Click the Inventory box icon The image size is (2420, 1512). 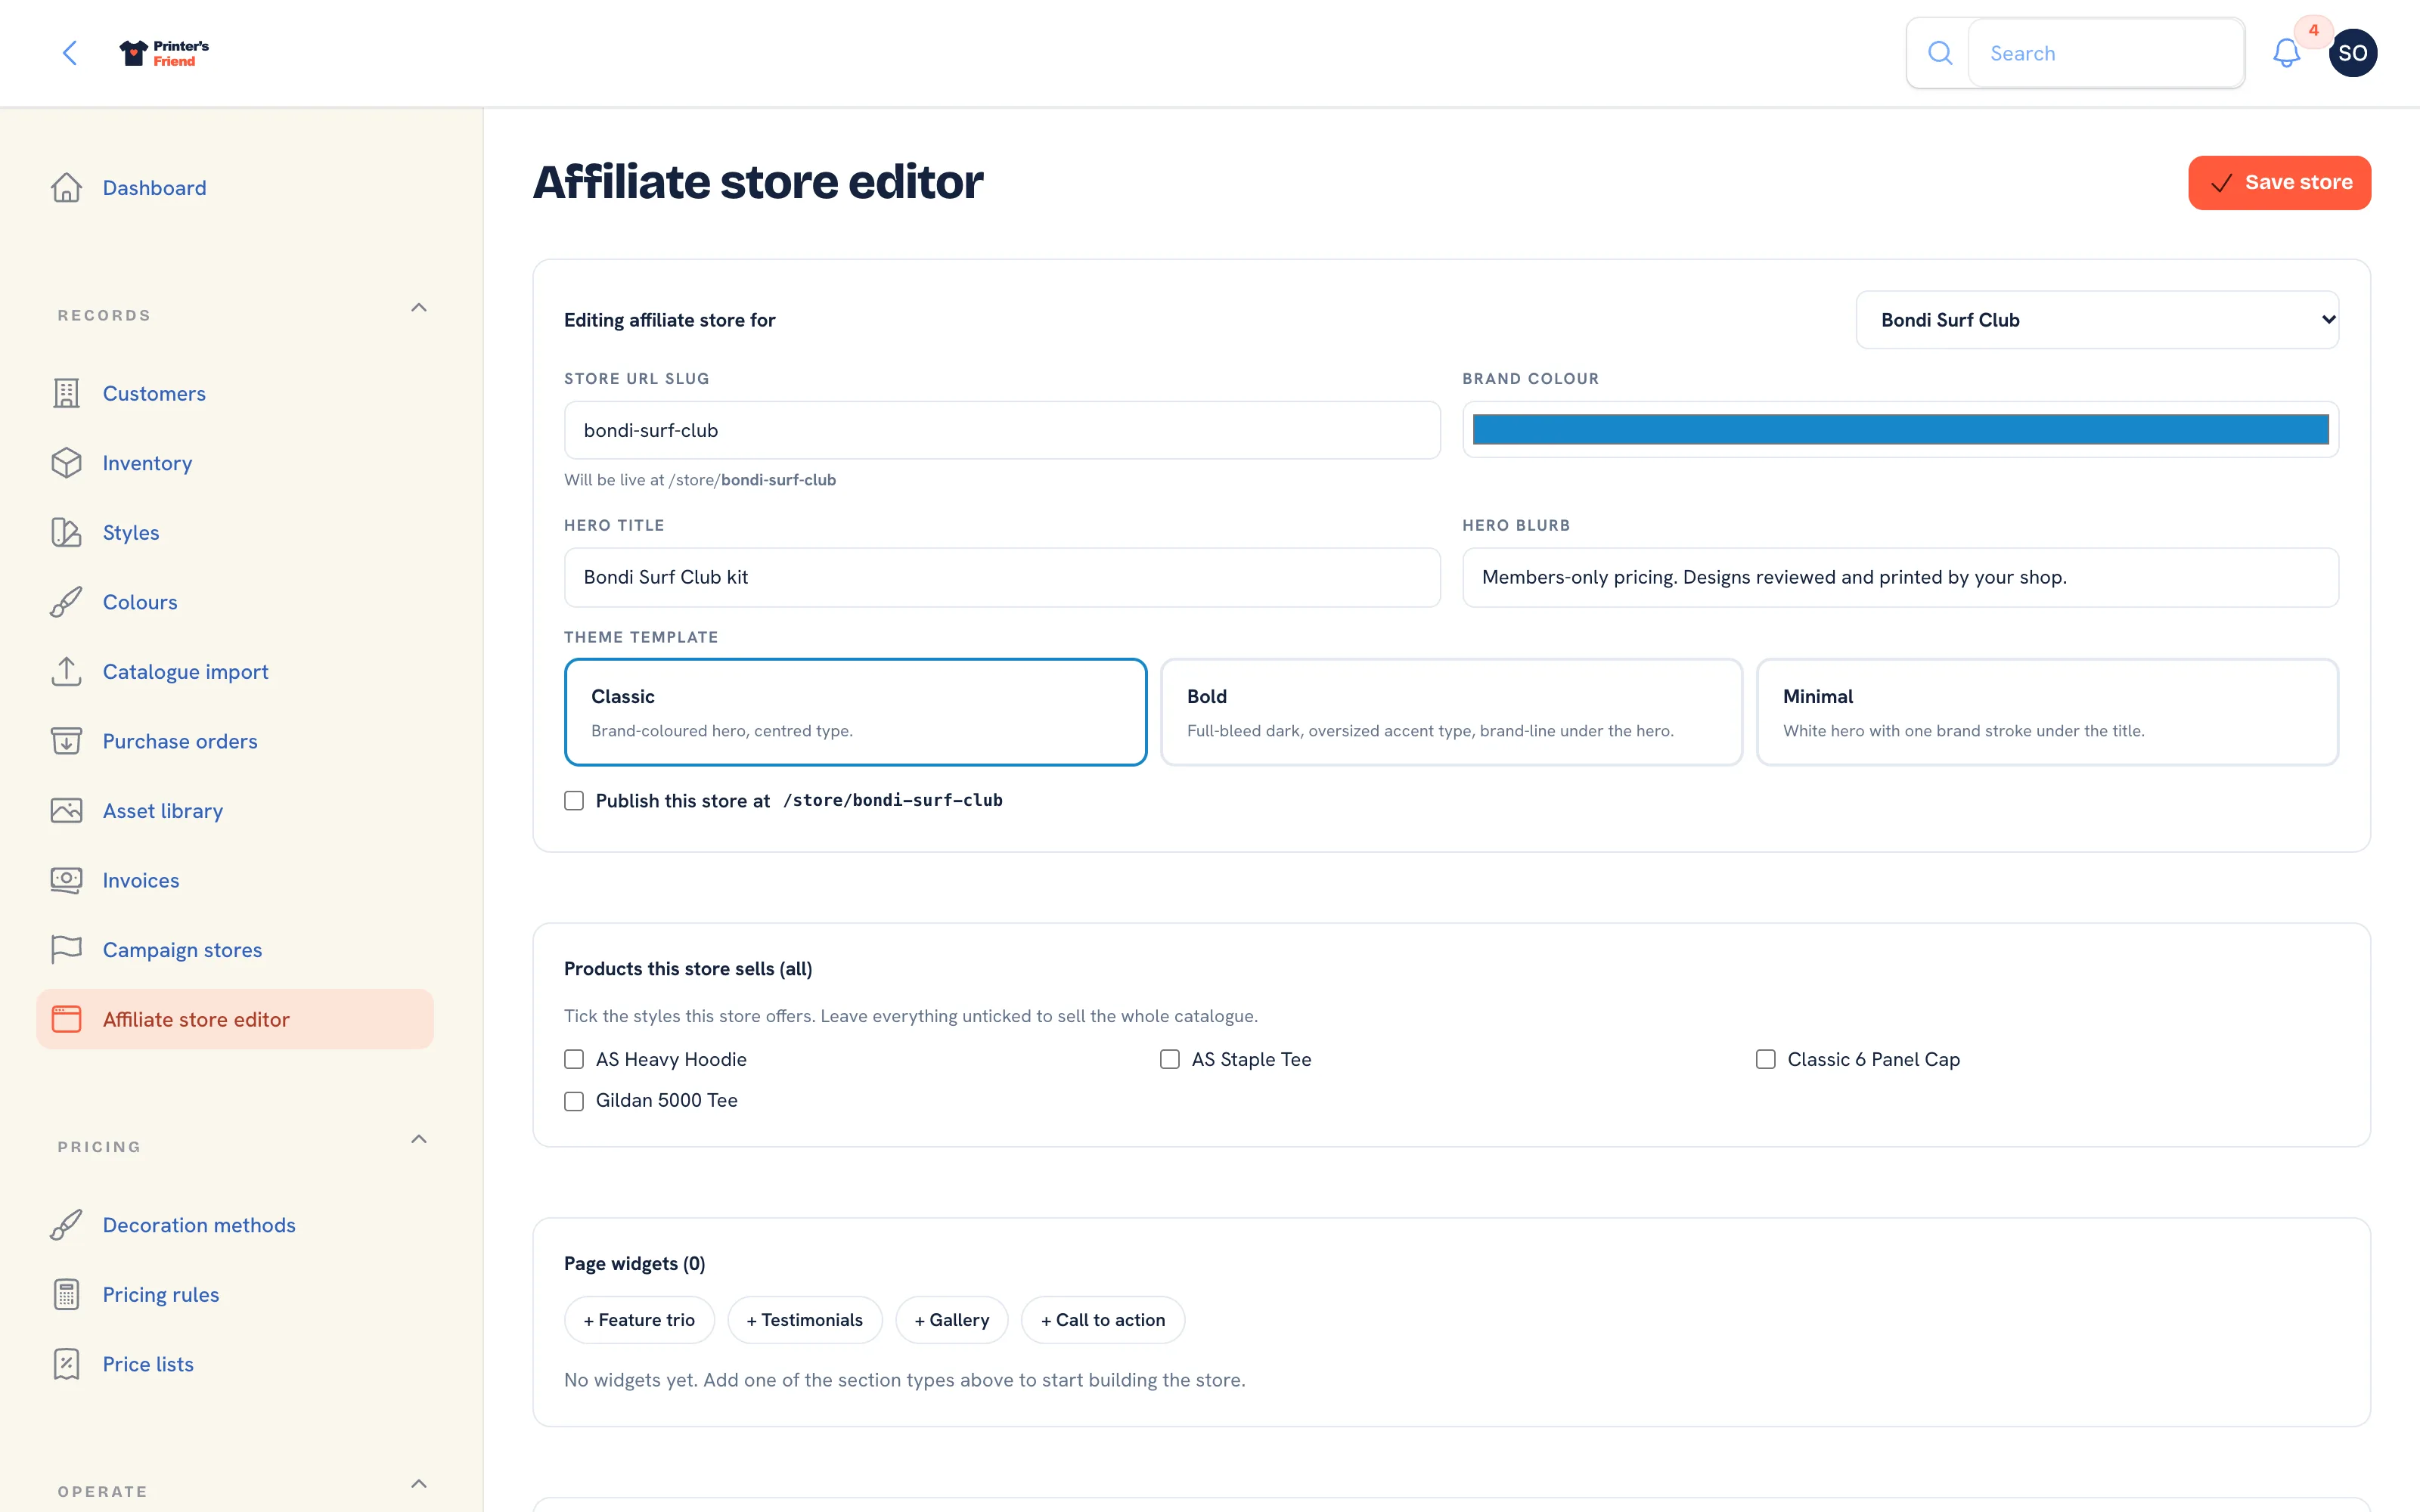coord(67,463)
